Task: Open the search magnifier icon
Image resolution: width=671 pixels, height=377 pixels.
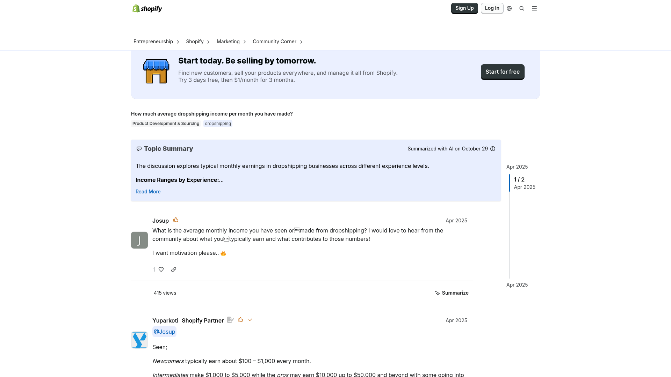Action: point(522,8)
